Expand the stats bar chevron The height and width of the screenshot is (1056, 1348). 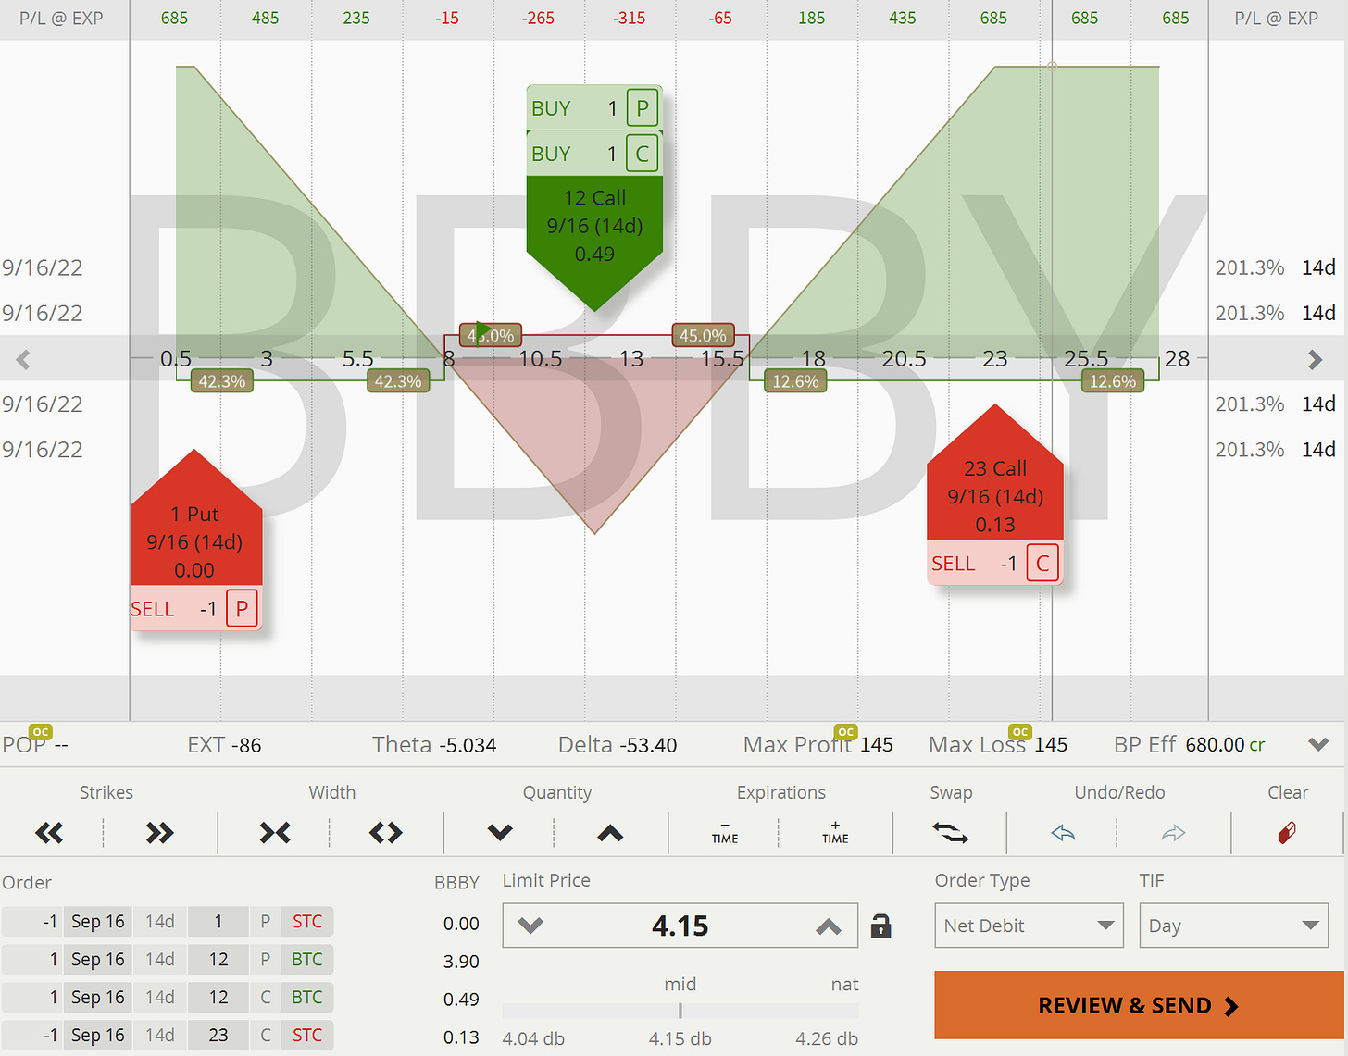click(1319, 745)
